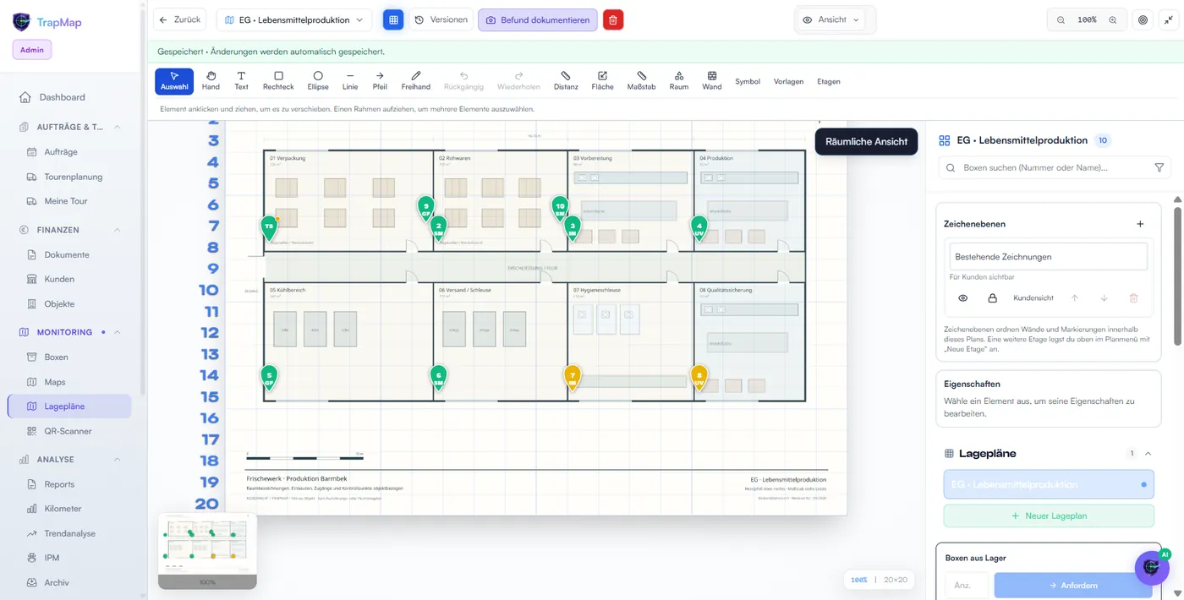Click the Neuer Lageplan button
1184x600 pixels.
[1049, 515]
